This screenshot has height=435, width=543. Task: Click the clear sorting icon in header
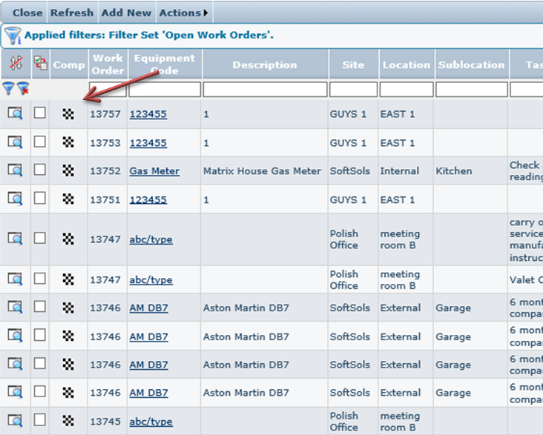click(15, 64)
